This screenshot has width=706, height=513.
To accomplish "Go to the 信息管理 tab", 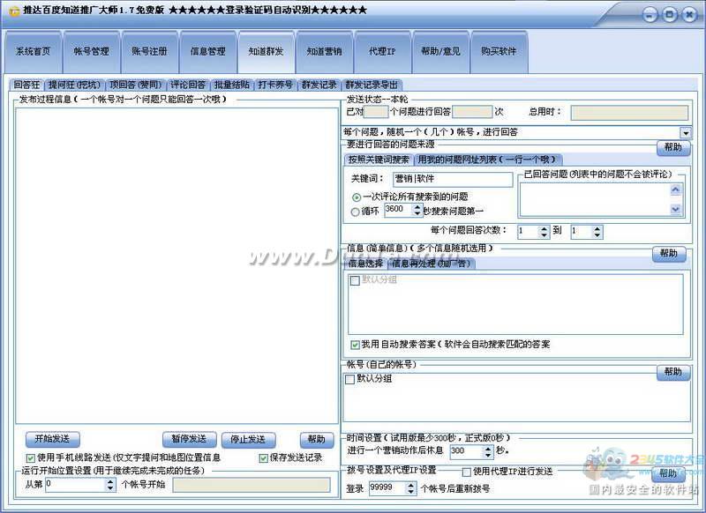I will coord(208,52).
